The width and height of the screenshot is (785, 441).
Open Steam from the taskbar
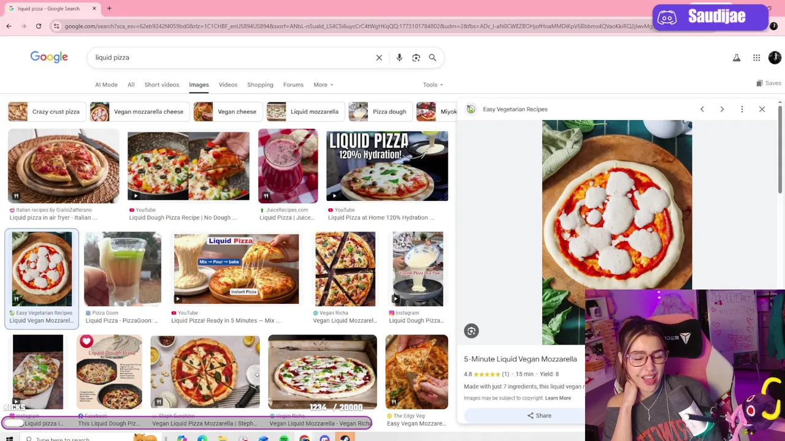[x=345, y=439]
